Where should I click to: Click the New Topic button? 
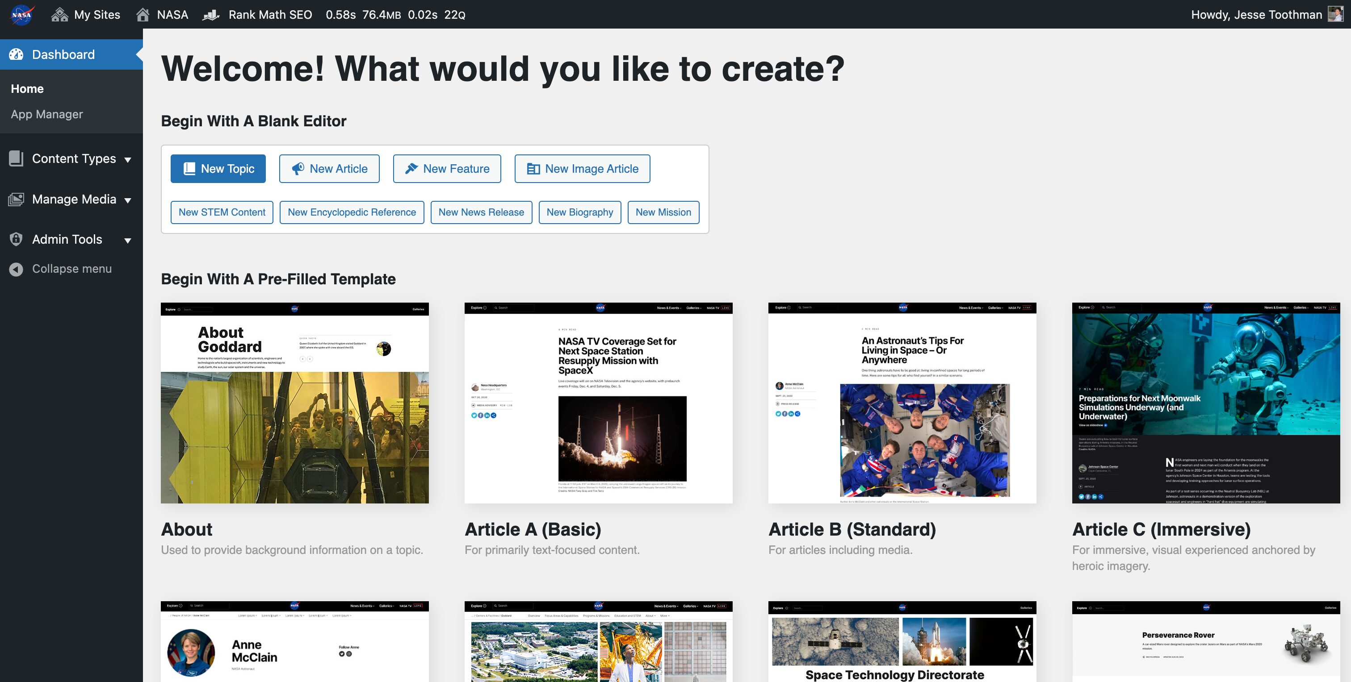(218, 169)
